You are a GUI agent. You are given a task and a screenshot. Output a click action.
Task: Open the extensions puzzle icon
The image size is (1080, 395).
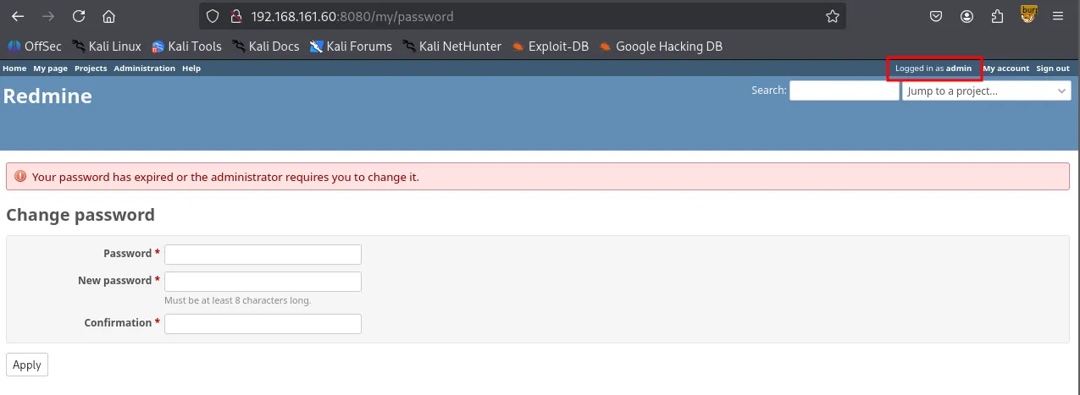tap(997, 16)
